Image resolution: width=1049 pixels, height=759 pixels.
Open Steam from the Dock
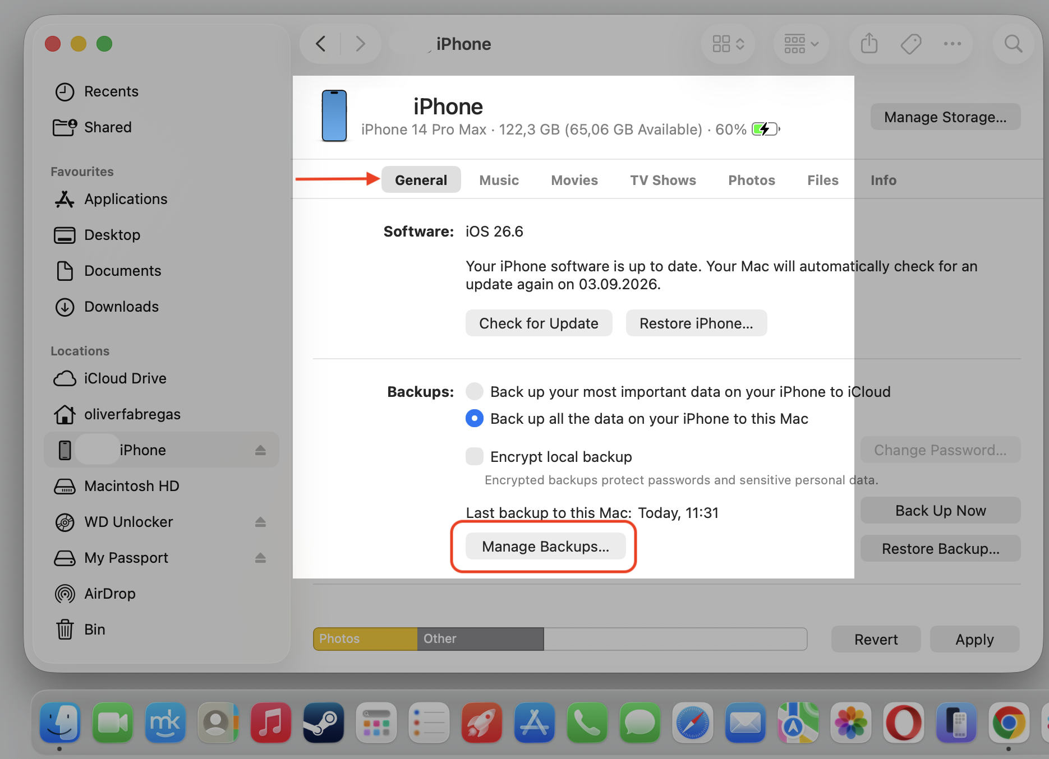(324, 723)
